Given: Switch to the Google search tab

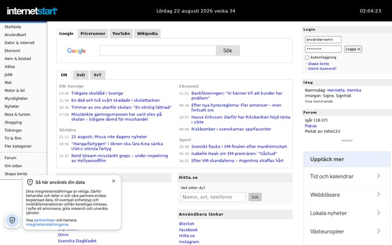Looking at the screenshot, I should coord(66,34).
